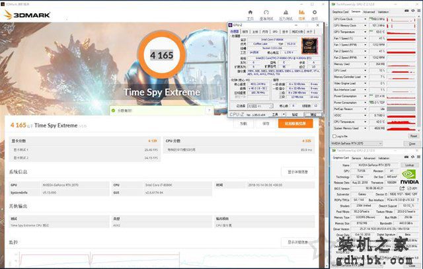This screenshot has width=423, height=269.
Task: Open GPU Load sensor dropdown
Action: 365,71
